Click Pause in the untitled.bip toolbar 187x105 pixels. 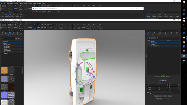coord(15,26)
